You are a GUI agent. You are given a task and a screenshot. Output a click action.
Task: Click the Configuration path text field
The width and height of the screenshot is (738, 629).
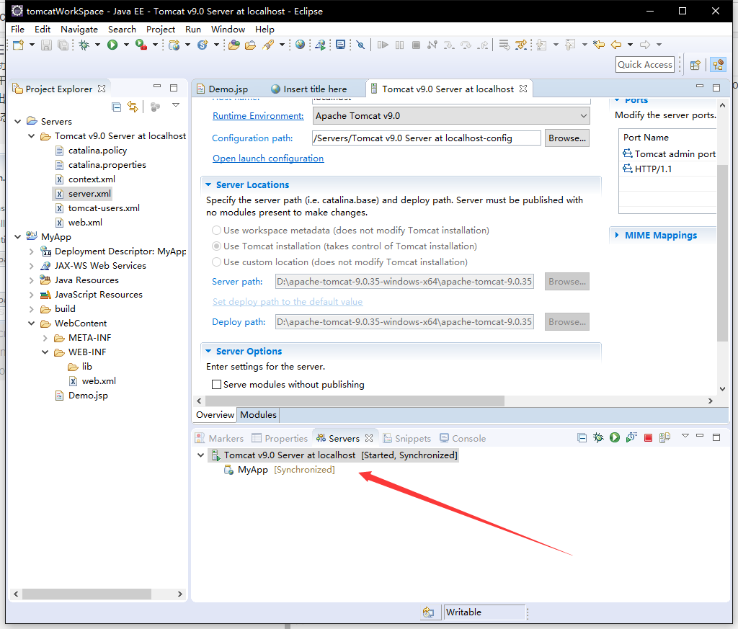click(x=427, y=138)
